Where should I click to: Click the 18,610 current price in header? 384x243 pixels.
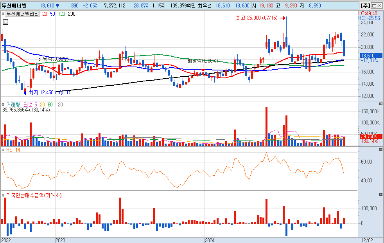47,5
